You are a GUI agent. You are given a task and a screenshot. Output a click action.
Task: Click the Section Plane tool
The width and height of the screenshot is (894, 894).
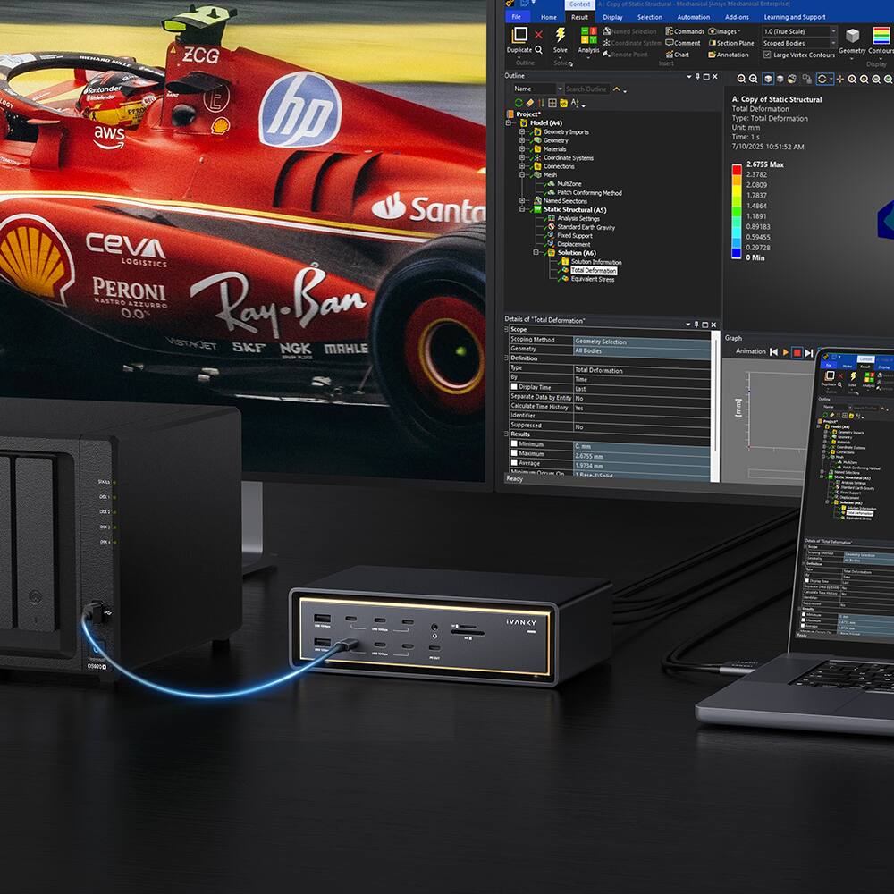tap(731, 43)
